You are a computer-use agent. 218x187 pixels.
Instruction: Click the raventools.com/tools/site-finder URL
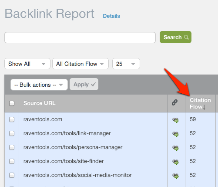tap(64, 161)
